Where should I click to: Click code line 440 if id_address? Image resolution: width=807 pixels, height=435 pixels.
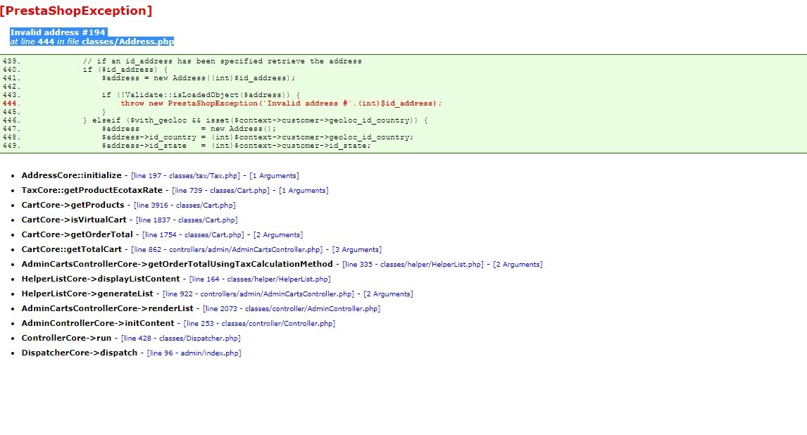(x=125, y=70)
